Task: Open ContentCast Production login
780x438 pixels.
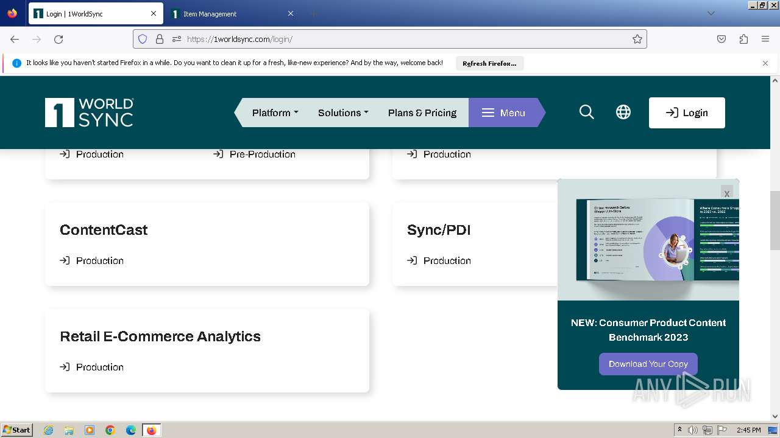Action: pyautogui.click(x=91, y=260)
